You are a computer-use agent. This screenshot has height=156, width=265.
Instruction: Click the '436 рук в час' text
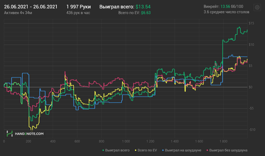click(78, 13)
